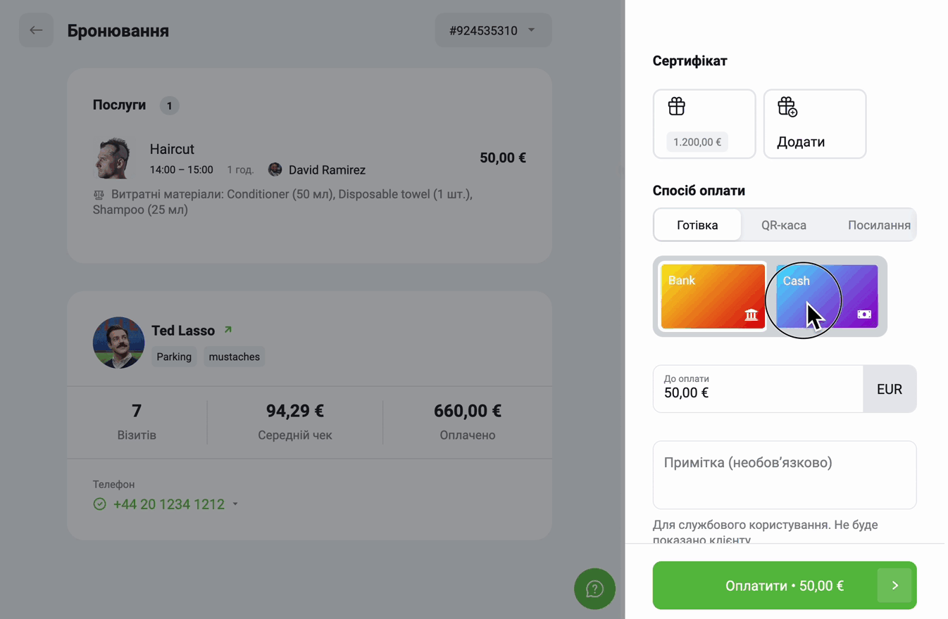
Task: Choose the Bank payment account card
Action: coord(713,296)
